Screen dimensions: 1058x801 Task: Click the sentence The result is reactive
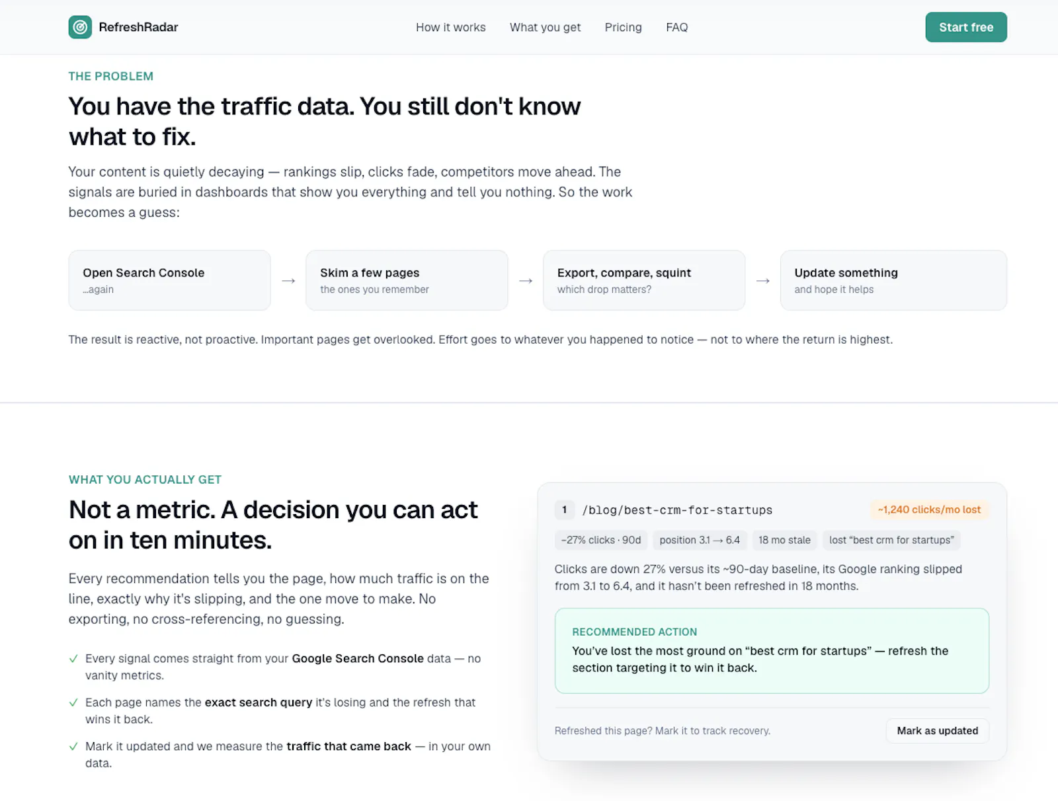click(x=481, y=340)
